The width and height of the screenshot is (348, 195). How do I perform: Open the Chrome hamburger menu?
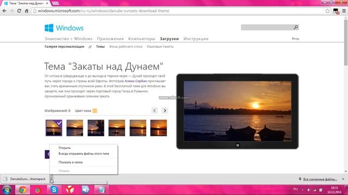point(344,11)
